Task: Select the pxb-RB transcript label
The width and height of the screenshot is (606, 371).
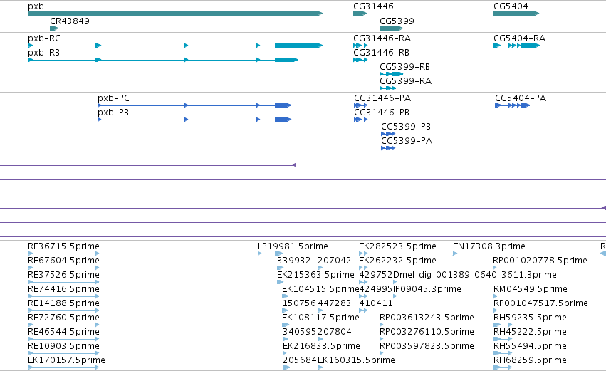Action: [43, 53]
